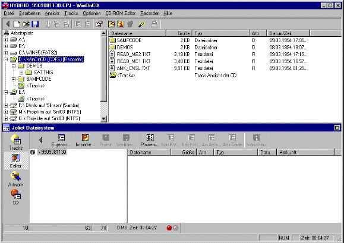
Task: Open the Tracks menu
Action: coord(71,14)
